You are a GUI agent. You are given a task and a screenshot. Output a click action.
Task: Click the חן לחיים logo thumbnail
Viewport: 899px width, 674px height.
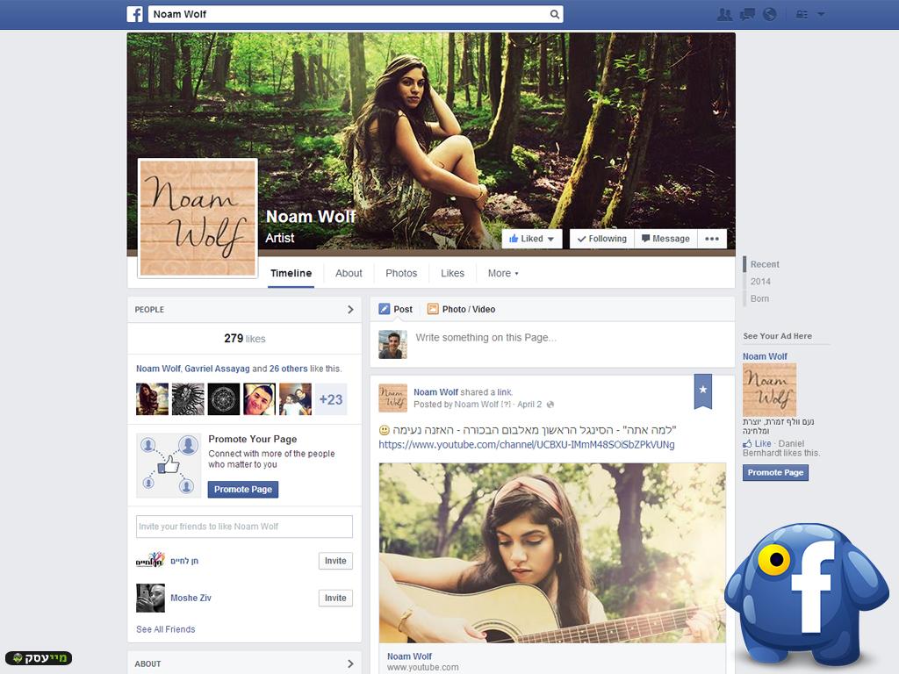point(150,561)
